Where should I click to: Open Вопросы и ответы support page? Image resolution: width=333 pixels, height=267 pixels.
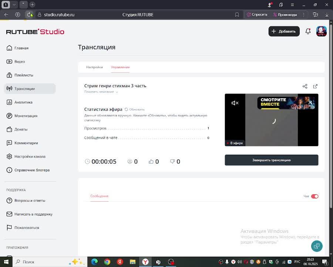[26, 201]
